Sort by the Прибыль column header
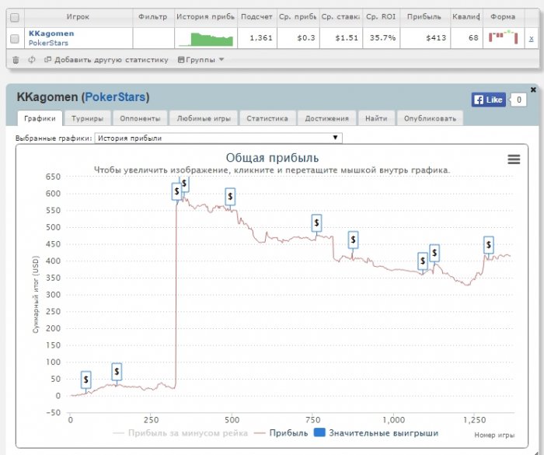This screenshot has height=455, width=544. click(424, 16)
